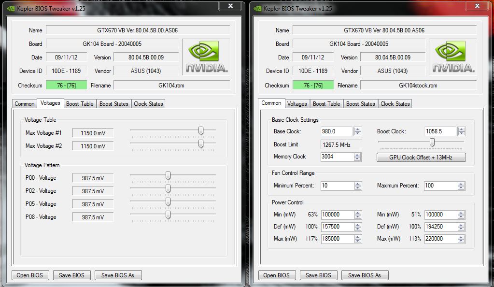
Task: Click spinner for 220000 Max (mW) field
Action: tap(461, 239)
